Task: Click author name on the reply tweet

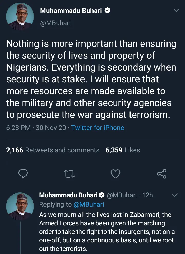Action: (68, 195)
